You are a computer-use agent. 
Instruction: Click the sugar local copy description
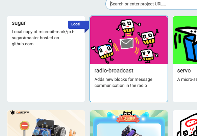click(x=43, y=38)
